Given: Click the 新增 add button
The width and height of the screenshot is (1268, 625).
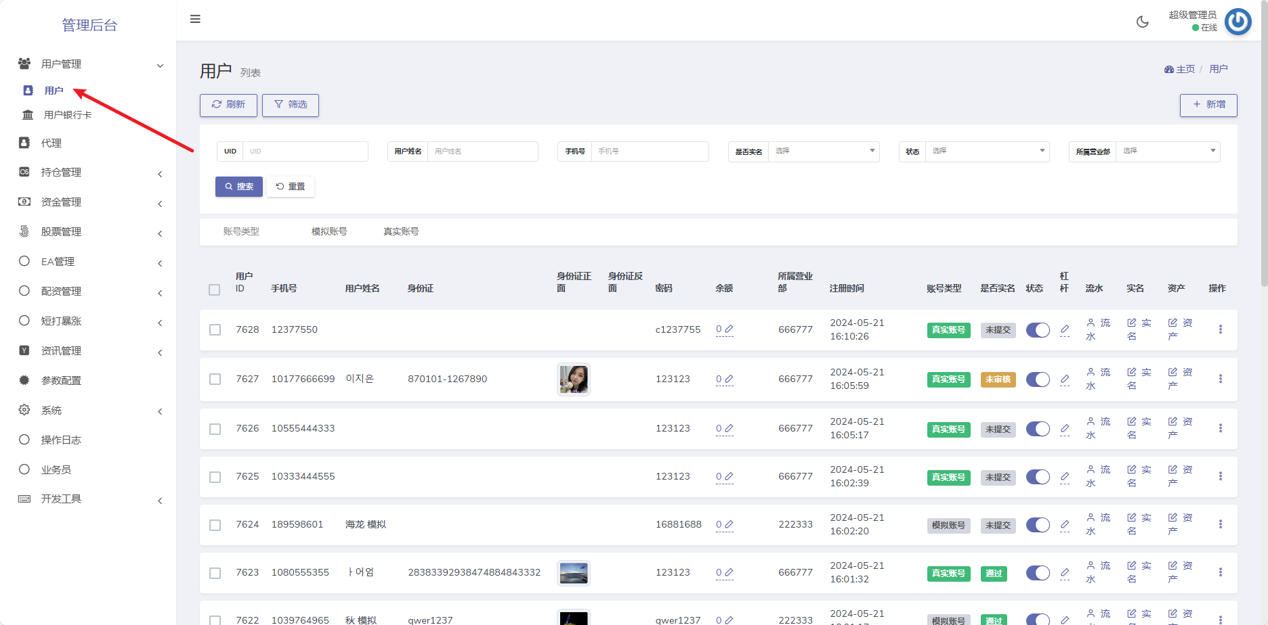Looking at the screenshot, I should click(x=1208, y=105).
